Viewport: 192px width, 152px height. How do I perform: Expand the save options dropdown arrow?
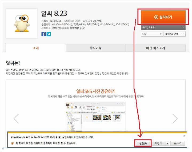(167, 143)
